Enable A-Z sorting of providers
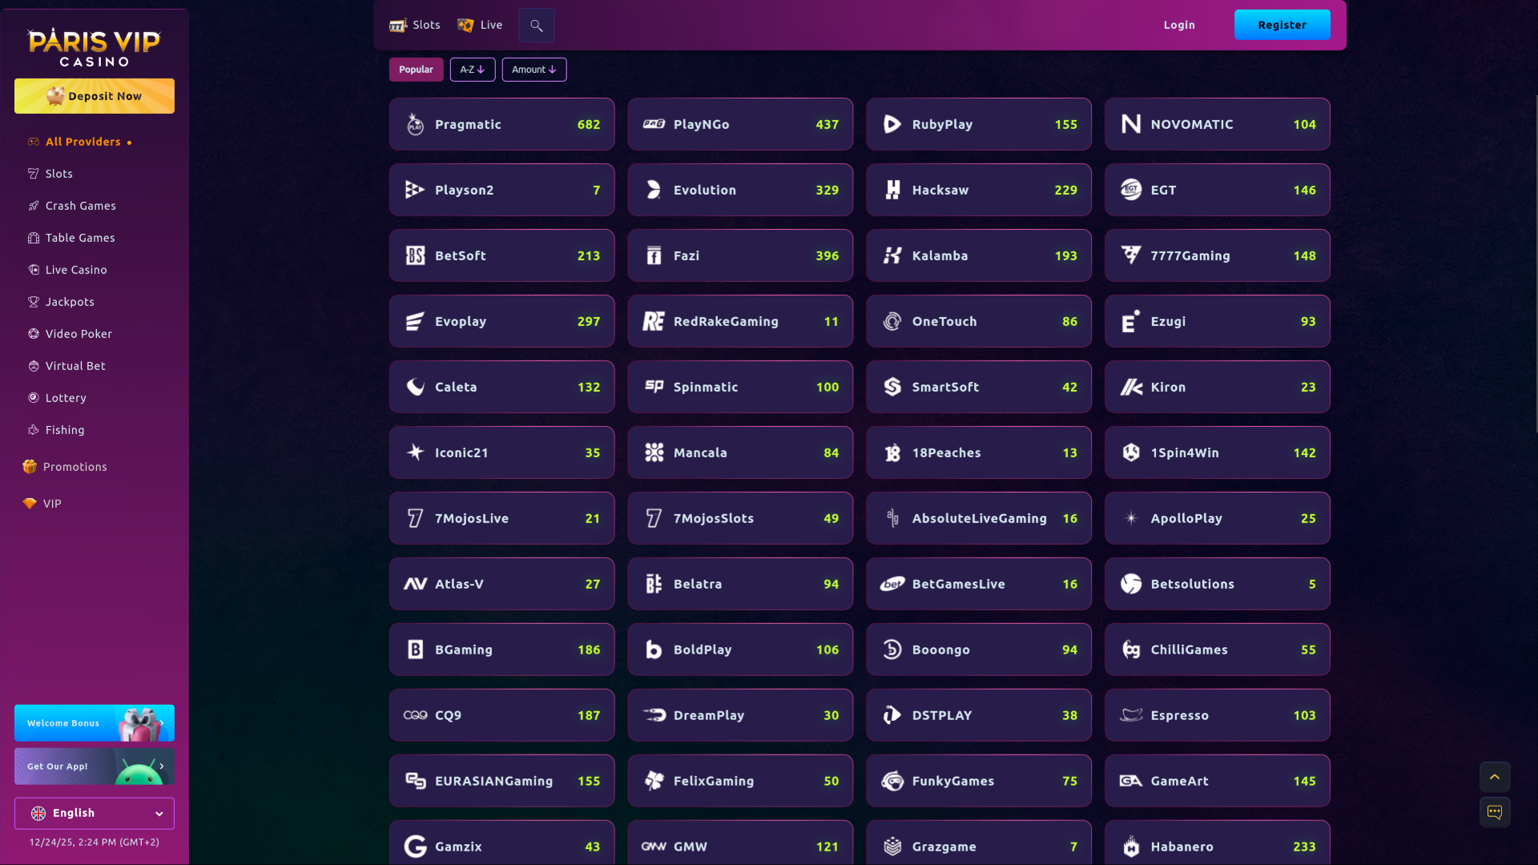This screenshot has width=1538, height=865. (473, 70)
